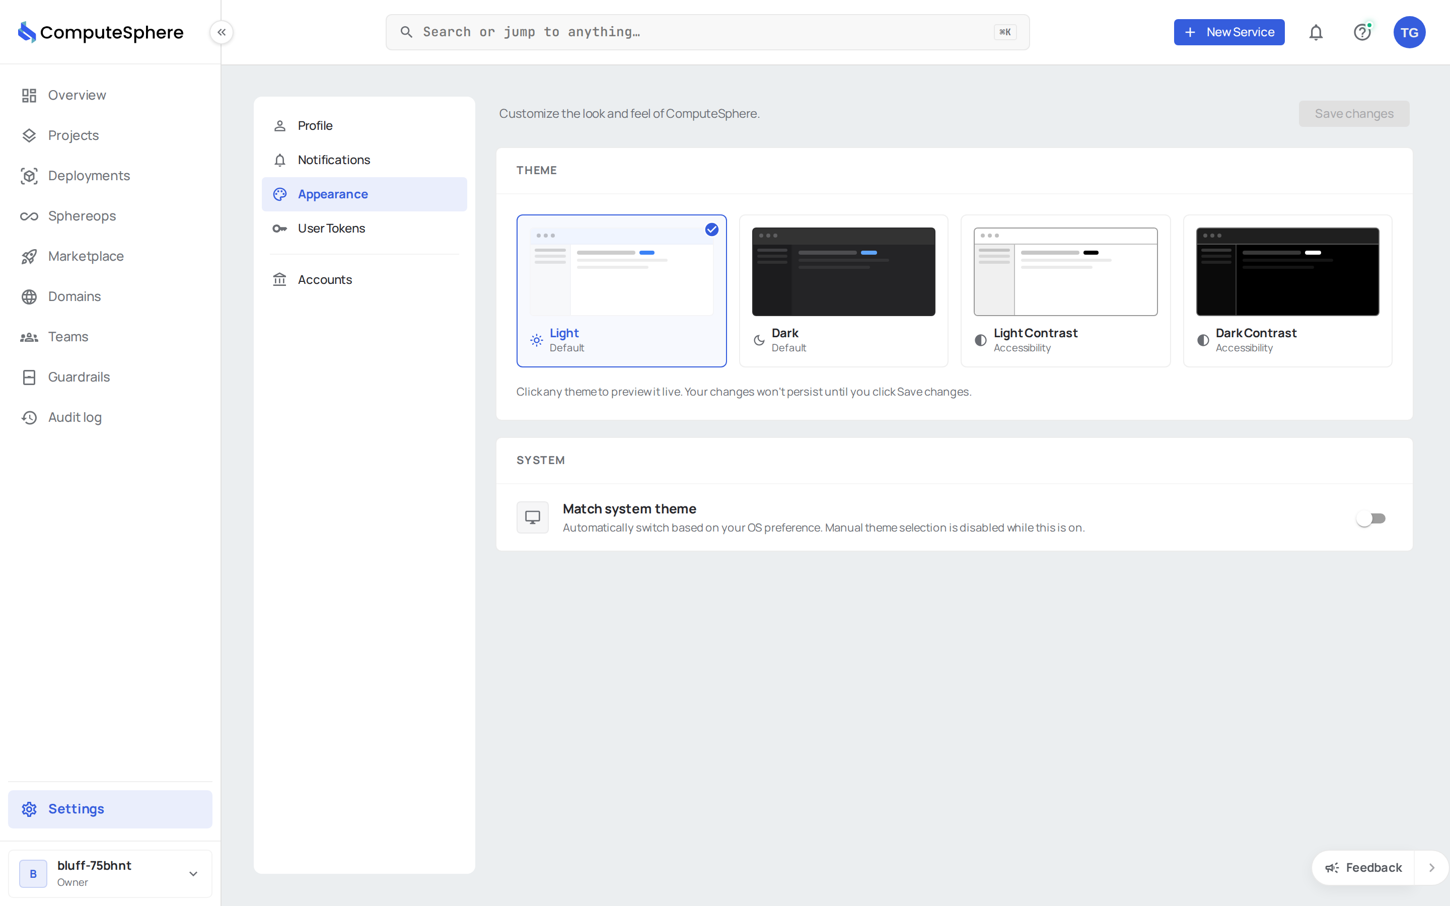
Task: Click the Save changes button
Action: tap(1354, 114)
